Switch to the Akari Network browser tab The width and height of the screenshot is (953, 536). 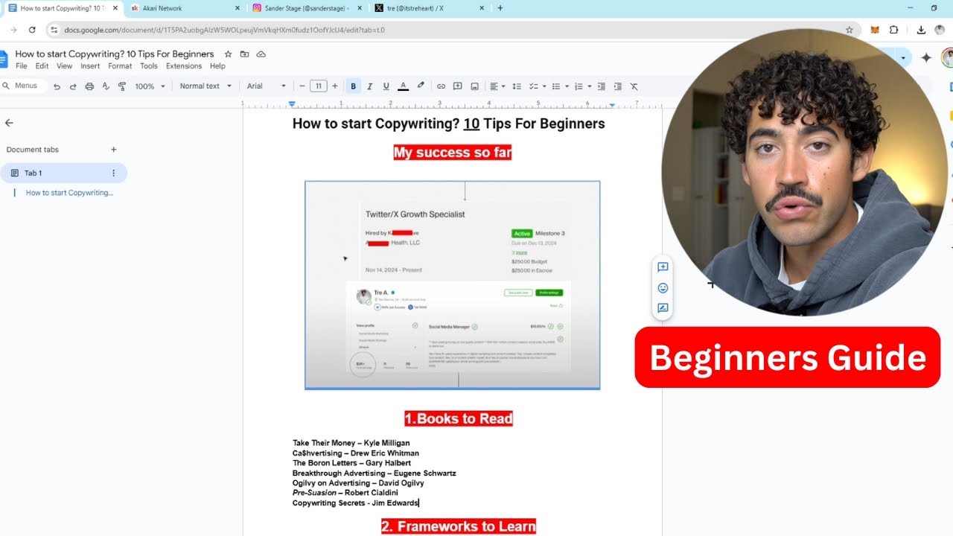pos(185,8)
